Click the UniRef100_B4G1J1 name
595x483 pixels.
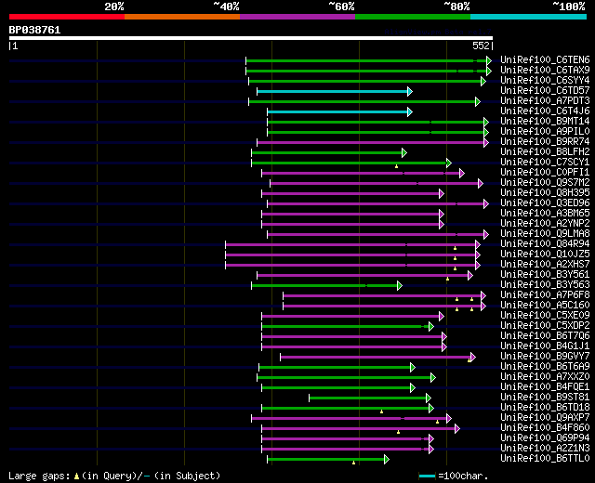pyautogui.click(x=545, y=346)
